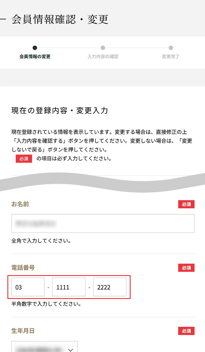Click the 必須 badge beside 電話番号
The image size is (205, 352).
click(x=186, y=268)
